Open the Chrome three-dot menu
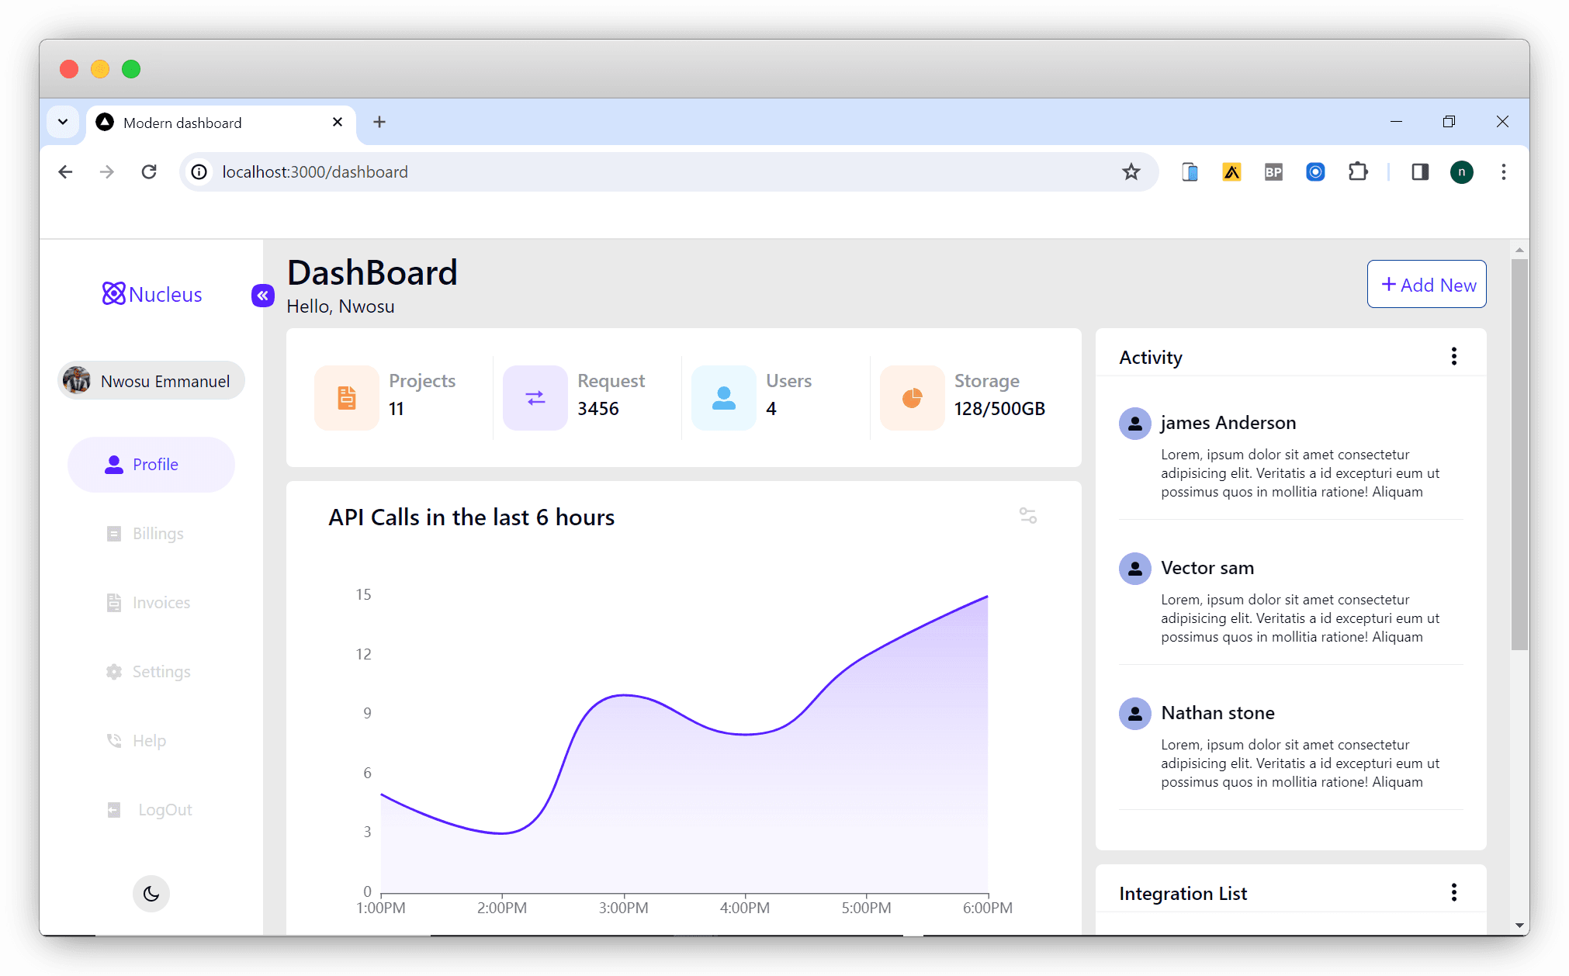This screenshot has height=976, width=1569. coord(1504,172)
